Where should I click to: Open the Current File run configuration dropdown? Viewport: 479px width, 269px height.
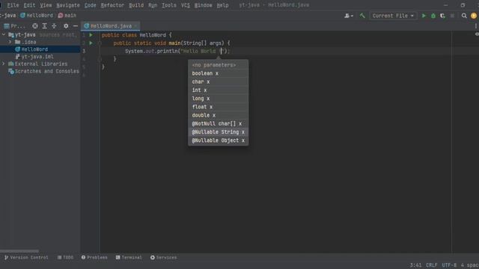393,16
